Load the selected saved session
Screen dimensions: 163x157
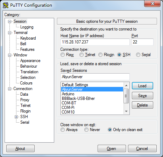pos(142,86)
